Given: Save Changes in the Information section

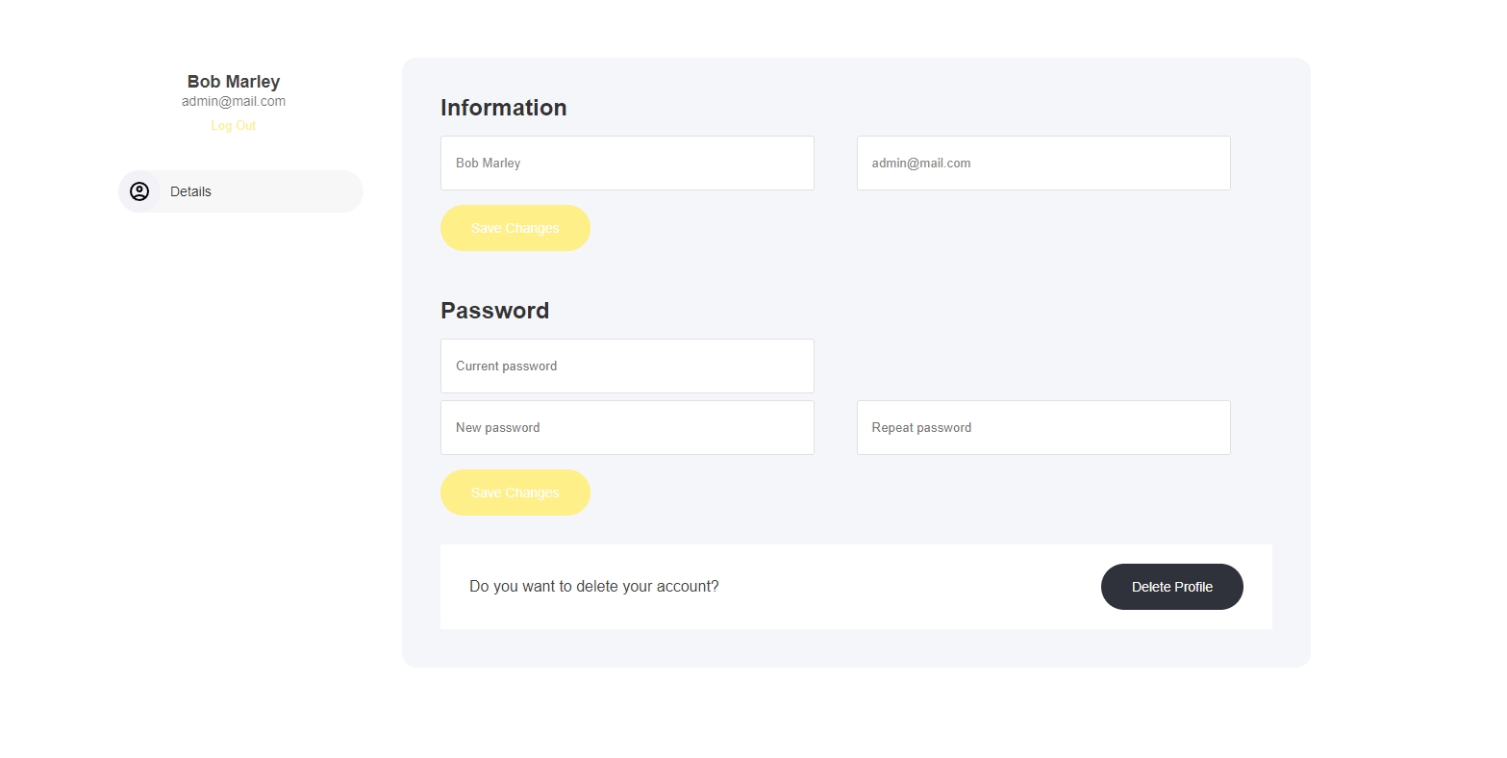Looking at the screenshot, I should pyautogui.click(x=515, y=228).
